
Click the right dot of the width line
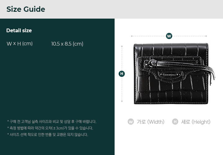[x=206, y=36]
